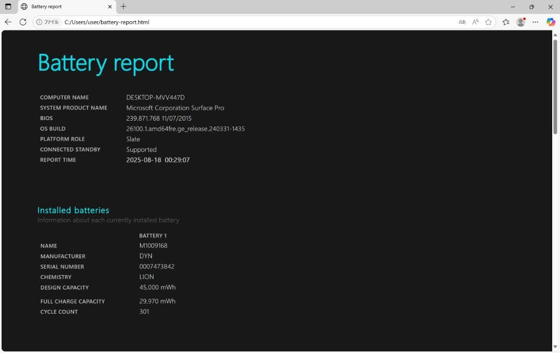Highlight the CYCLE COUNT value 301
The width and height of the screenshot is (560, 353).
(144, 312)
